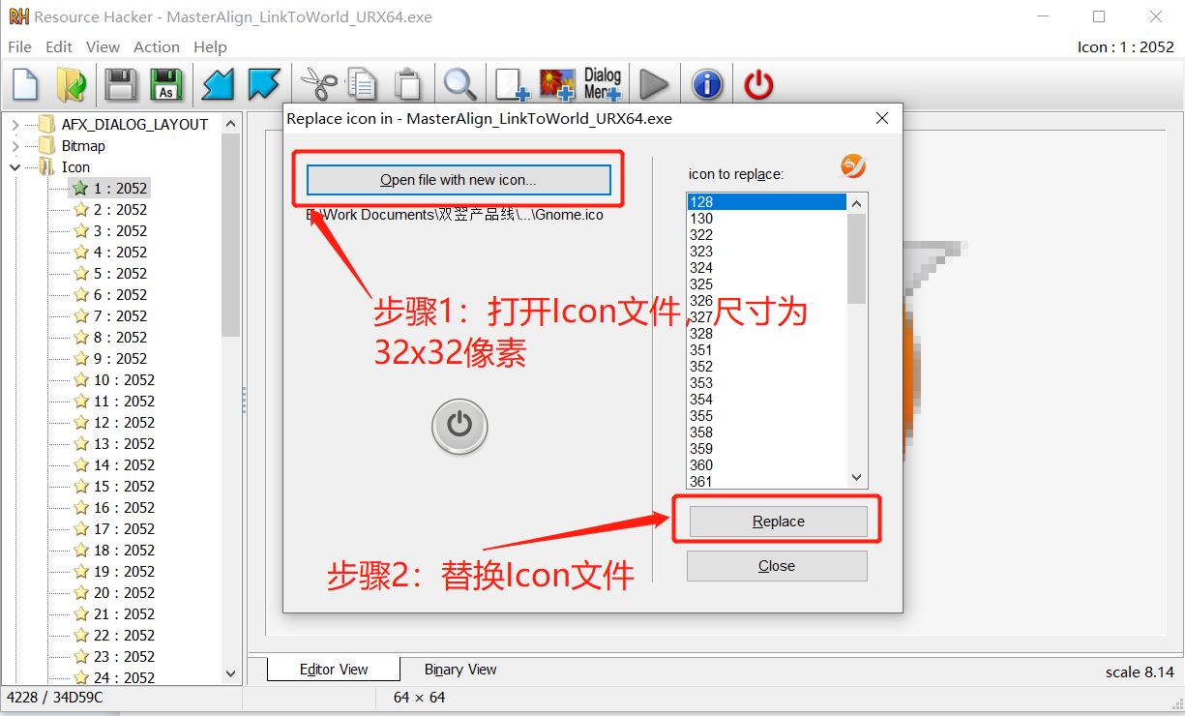Select icon 325 in replace list
Image resolution: width=1185 pixels, height=716 pixels.
(701, 284)
